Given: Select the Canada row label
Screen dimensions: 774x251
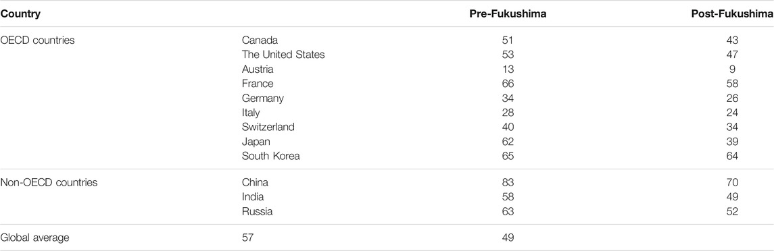Looking at the screenshot, I should (260, 40).
